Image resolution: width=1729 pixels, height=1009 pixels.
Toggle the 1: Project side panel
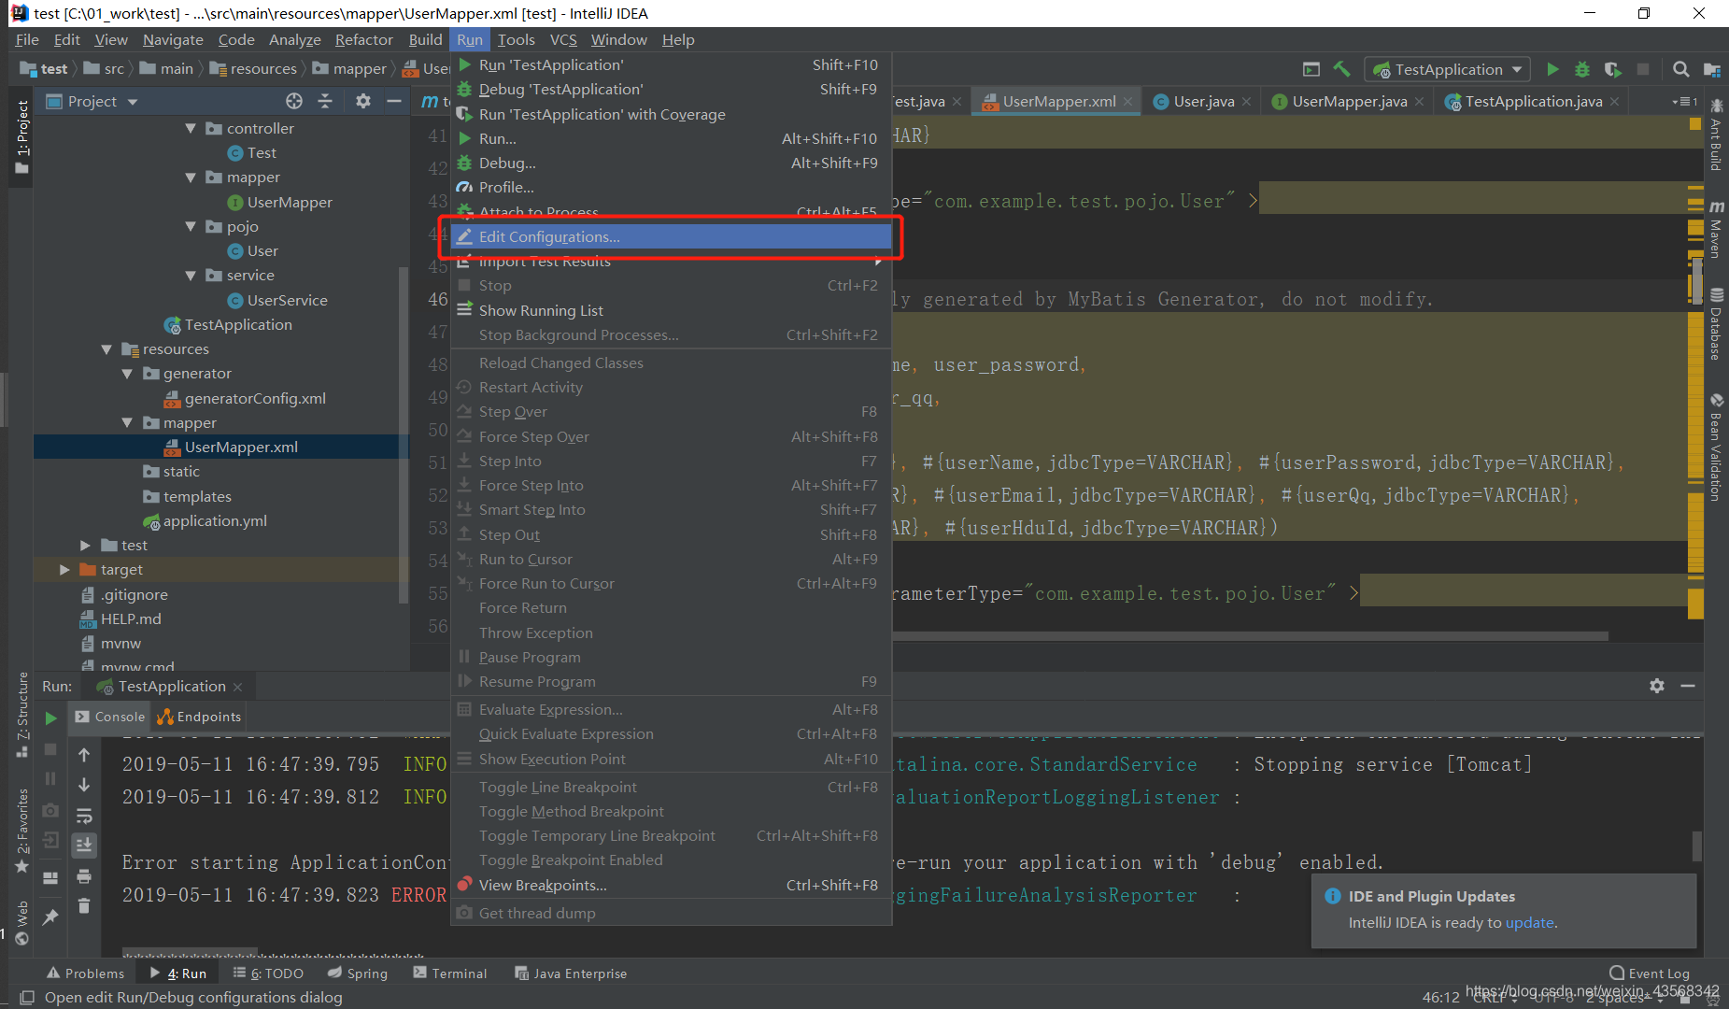(22, 137)
